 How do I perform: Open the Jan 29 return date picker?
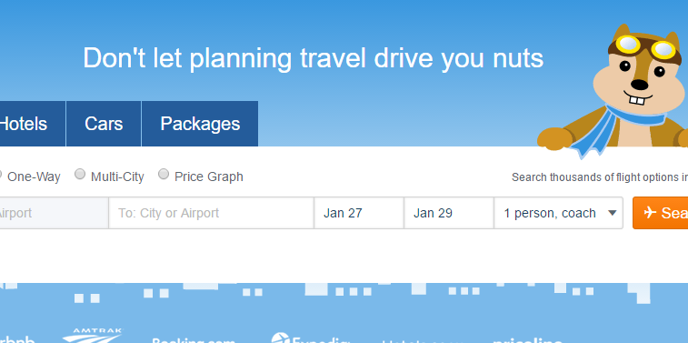[x=449, y=213]
